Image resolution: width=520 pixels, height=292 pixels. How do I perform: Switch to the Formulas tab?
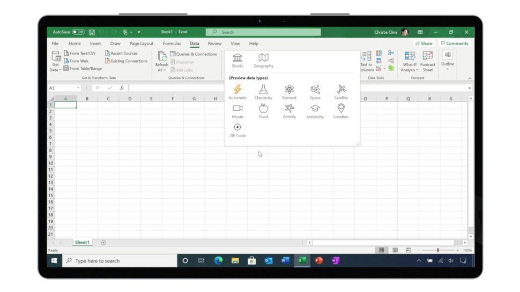tap(172, 43)
